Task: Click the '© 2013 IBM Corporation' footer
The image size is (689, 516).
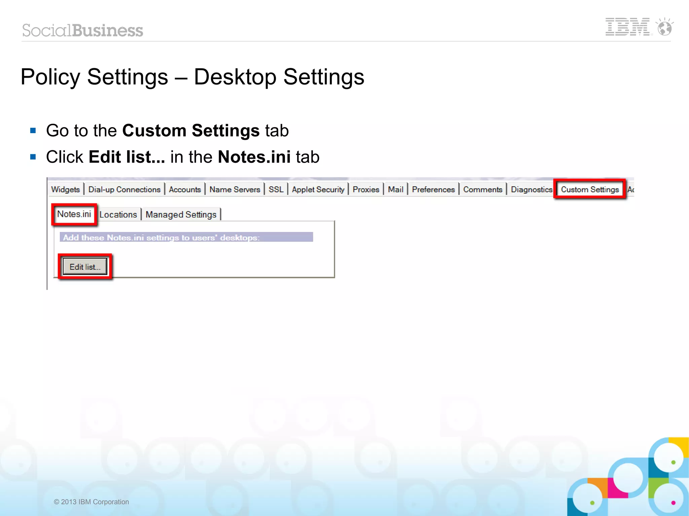Action: [x=91, y=502]
